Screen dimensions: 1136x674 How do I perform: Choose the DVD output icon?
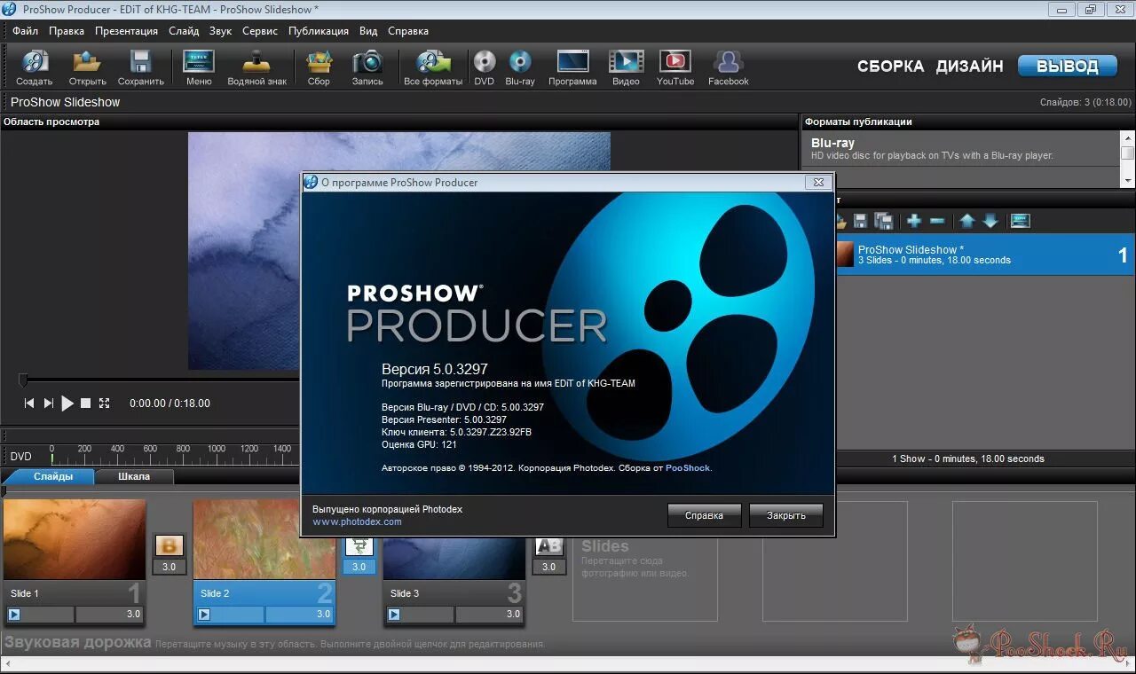484,62
